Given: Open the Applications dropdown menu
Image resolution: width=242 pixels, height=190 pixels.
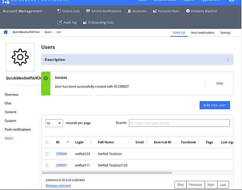Looking at the screenshot, I should coord(211,1).
